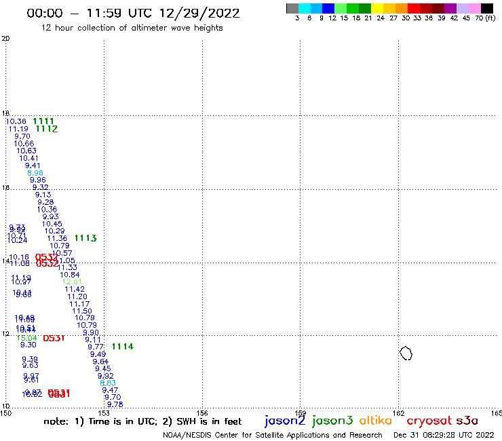Click the wave height value 10.66
Screen dimensions: 502x441
tap(24, 144)
